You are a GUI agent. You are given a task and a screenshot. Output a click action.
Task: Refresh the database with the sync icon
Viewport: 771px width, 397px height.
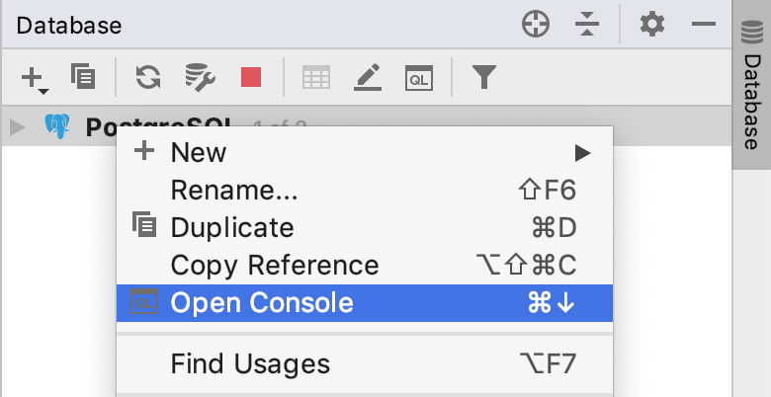pyautogui.click(x=148, y=77)
